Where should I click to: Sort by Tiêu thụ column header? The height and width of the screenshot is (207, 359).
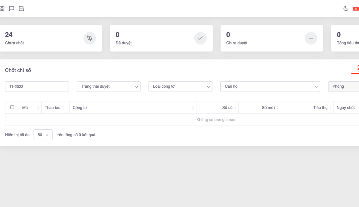[x=322, y=108]
